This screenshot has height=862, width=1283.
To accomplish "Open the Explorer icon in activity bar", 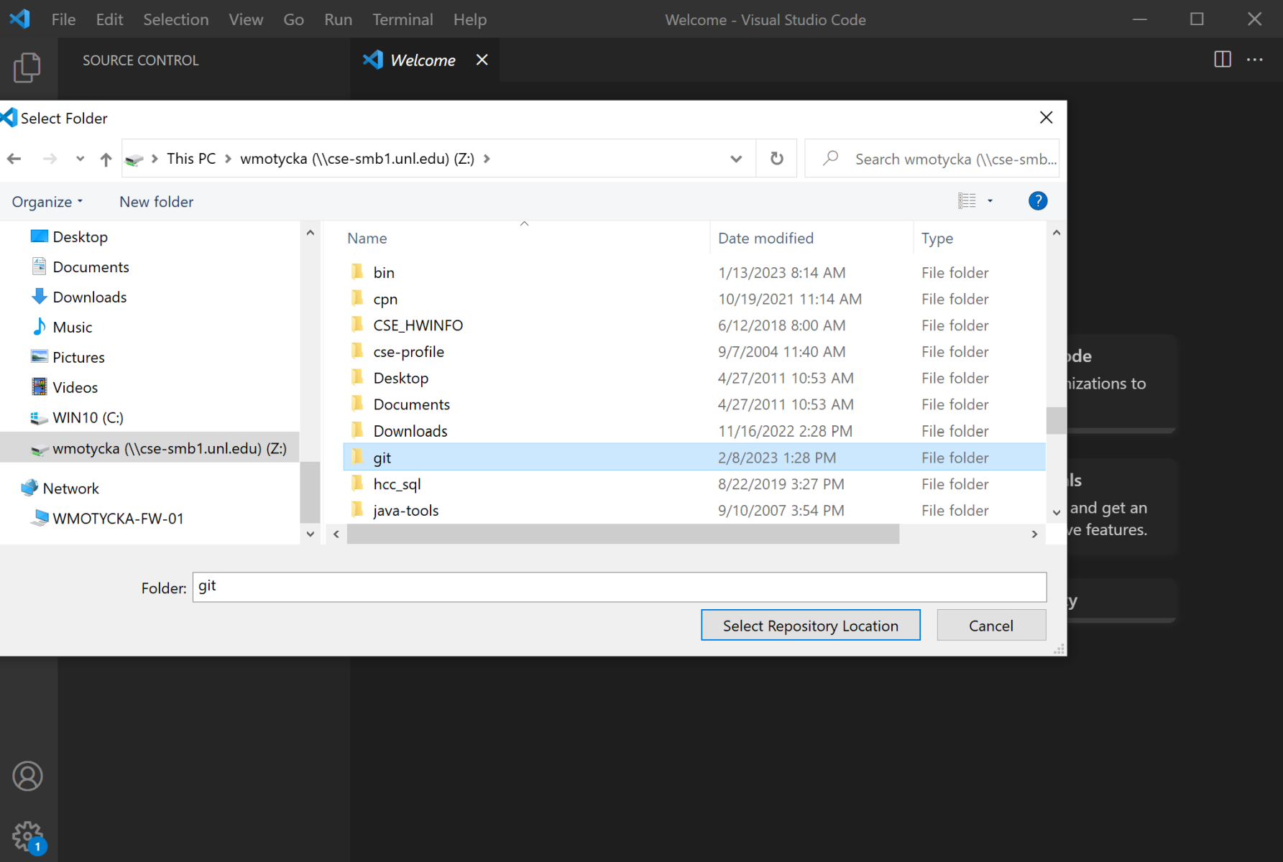I will click(x=27, y=68).
